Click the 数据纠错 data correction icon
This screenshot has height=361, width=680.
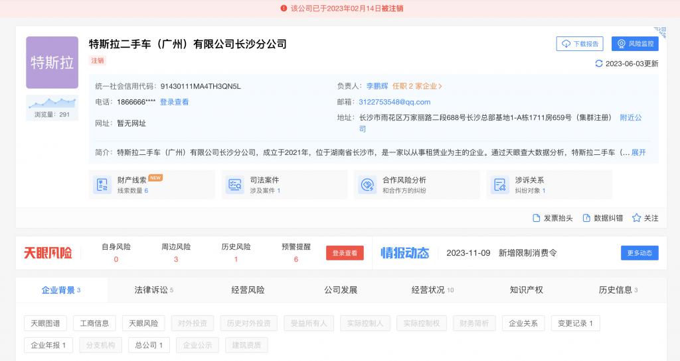586,218
